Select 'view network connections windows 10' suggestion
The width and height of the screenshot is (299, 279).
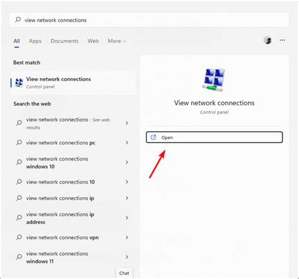pos(73,162)
